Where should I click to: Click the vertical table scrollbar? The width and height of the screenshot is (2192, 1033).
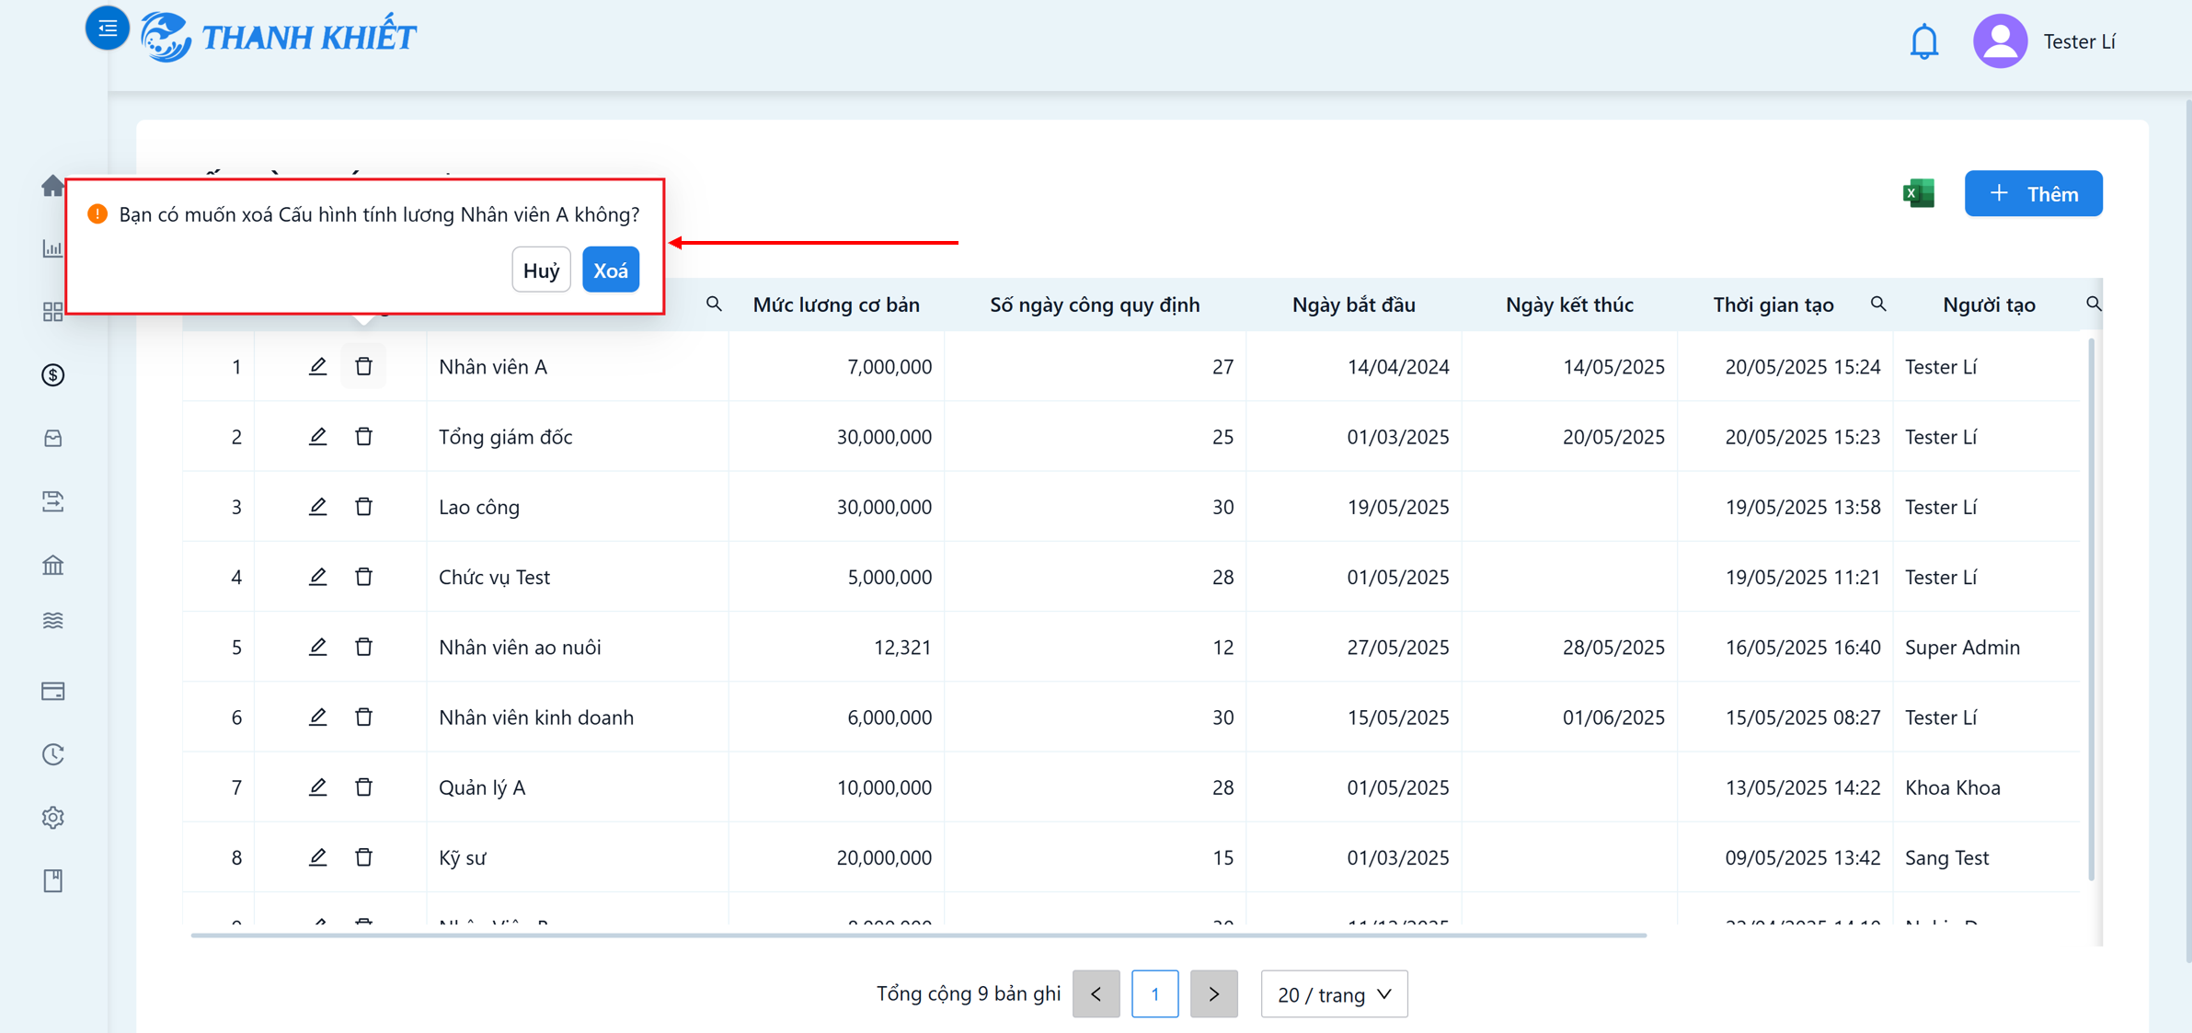tap(2091, 609)
